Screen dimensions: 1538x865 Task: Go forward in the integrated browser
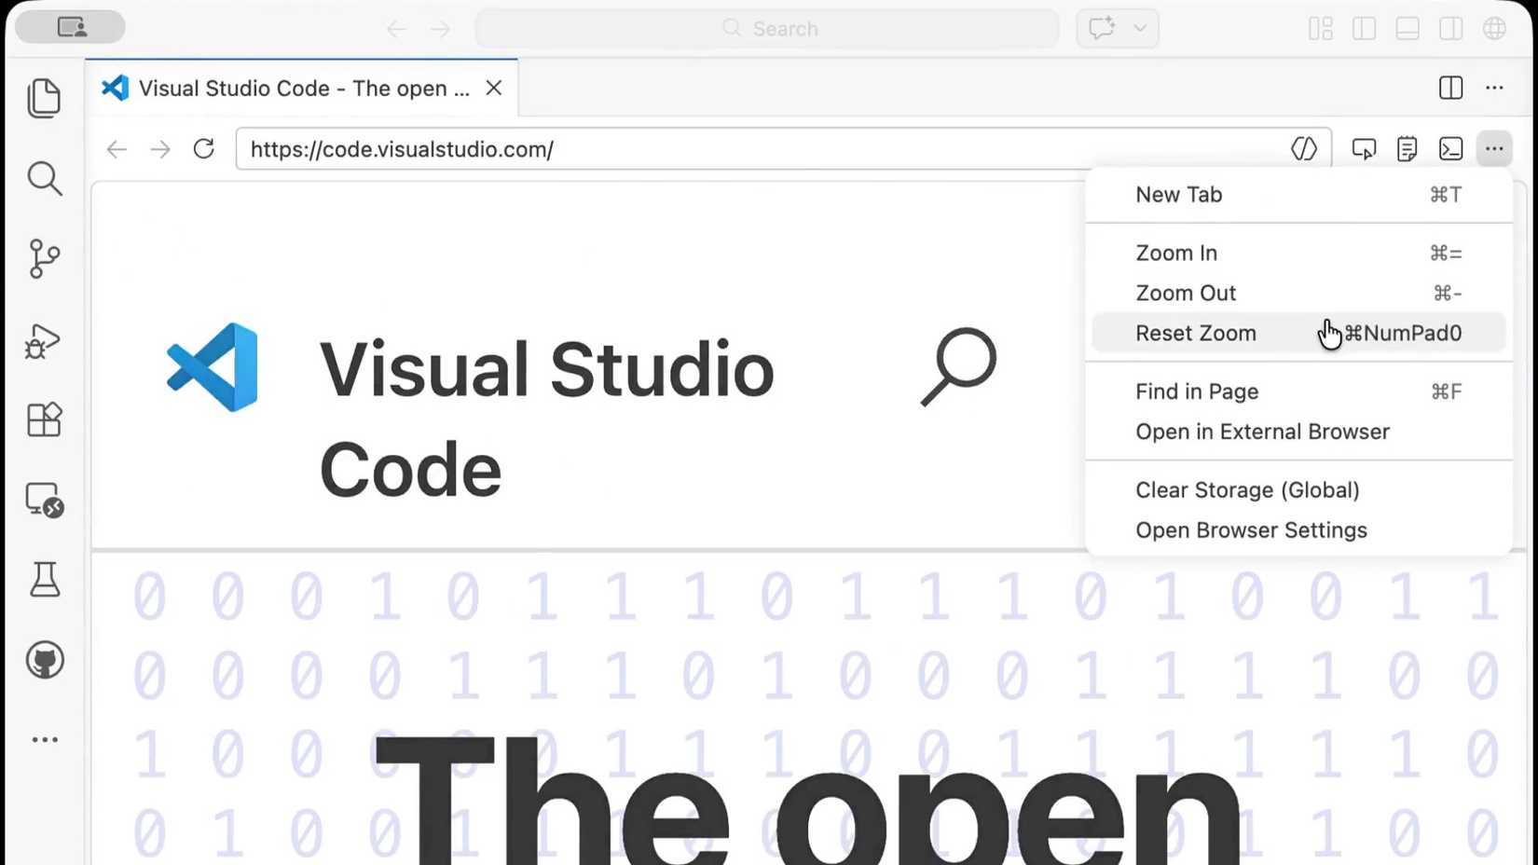click(x=160, y=149)
